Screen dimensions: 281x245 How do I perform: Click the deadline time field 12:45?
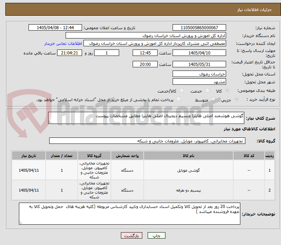145,53
